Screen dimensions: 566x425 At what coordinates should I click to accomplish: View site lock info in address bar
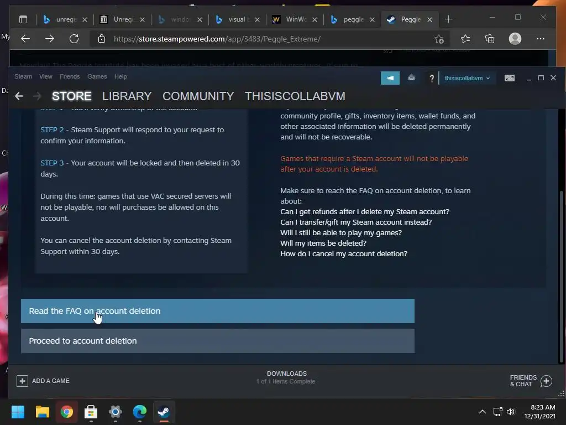pos(102,39)
